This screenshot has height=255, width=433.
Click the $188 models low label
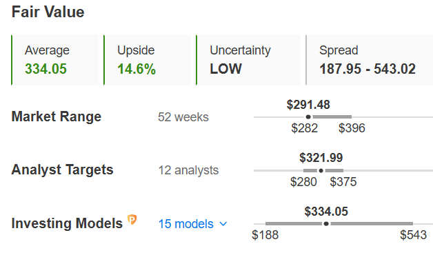coord(265,235)
